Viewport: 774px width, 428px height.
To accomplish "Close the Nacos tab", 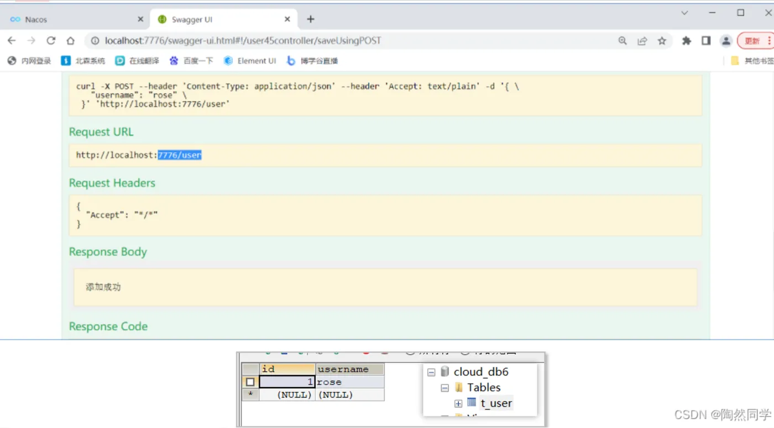I will (x=140, y=19).
